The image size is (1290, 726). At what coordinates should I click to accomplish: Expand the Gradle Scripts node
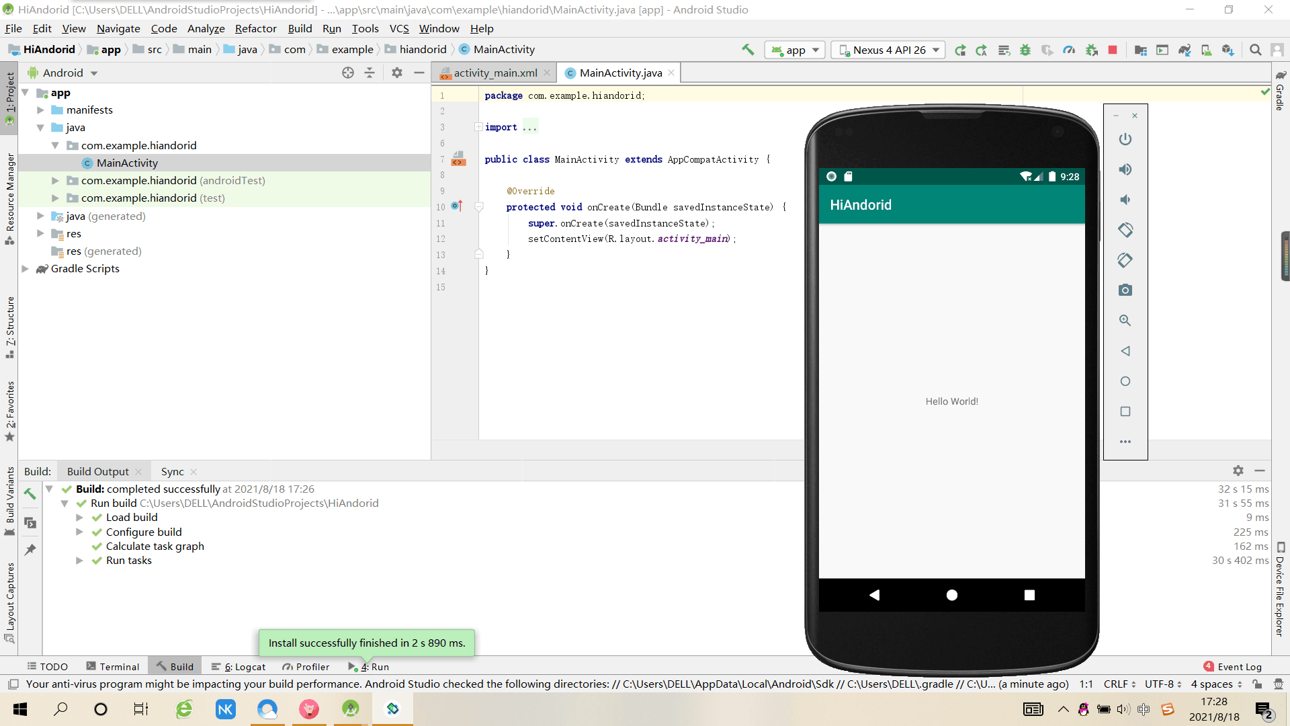click(x=26, y=269)
